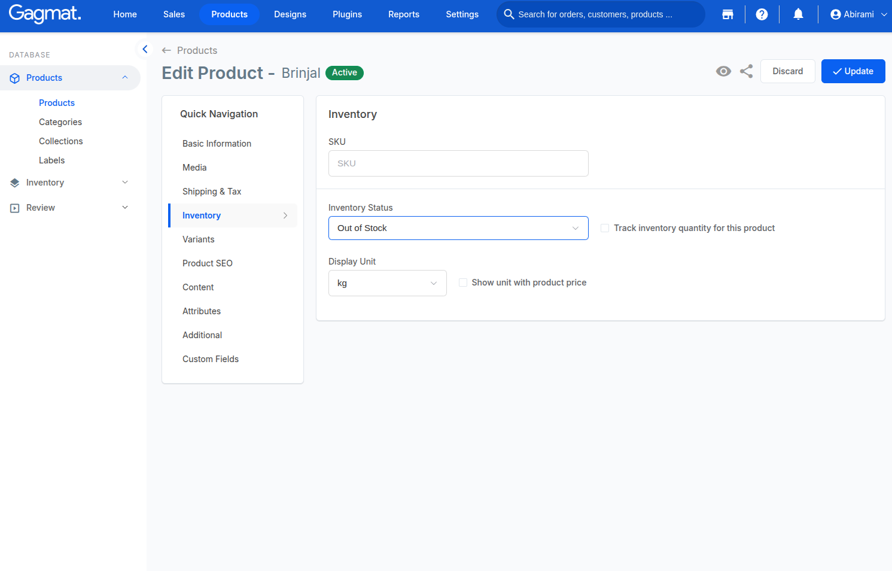
Task: Preview the product with the eye icon
Action: pyautogui.click(x=723, y=71)
